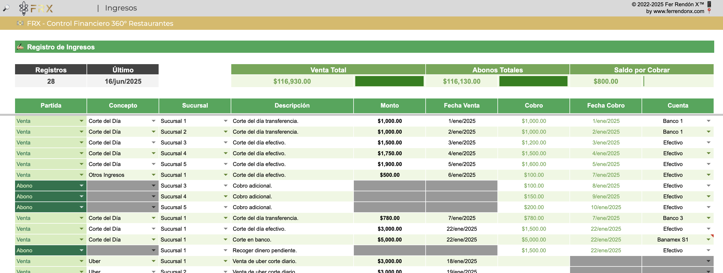Click the Fecha Venta column header

(x=462, y=106)
